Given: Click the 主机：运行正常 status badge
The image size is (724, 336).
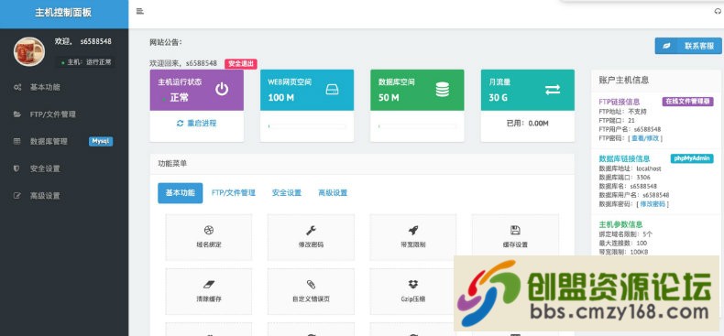Looking at the screenshot, I should coord(86,62).
